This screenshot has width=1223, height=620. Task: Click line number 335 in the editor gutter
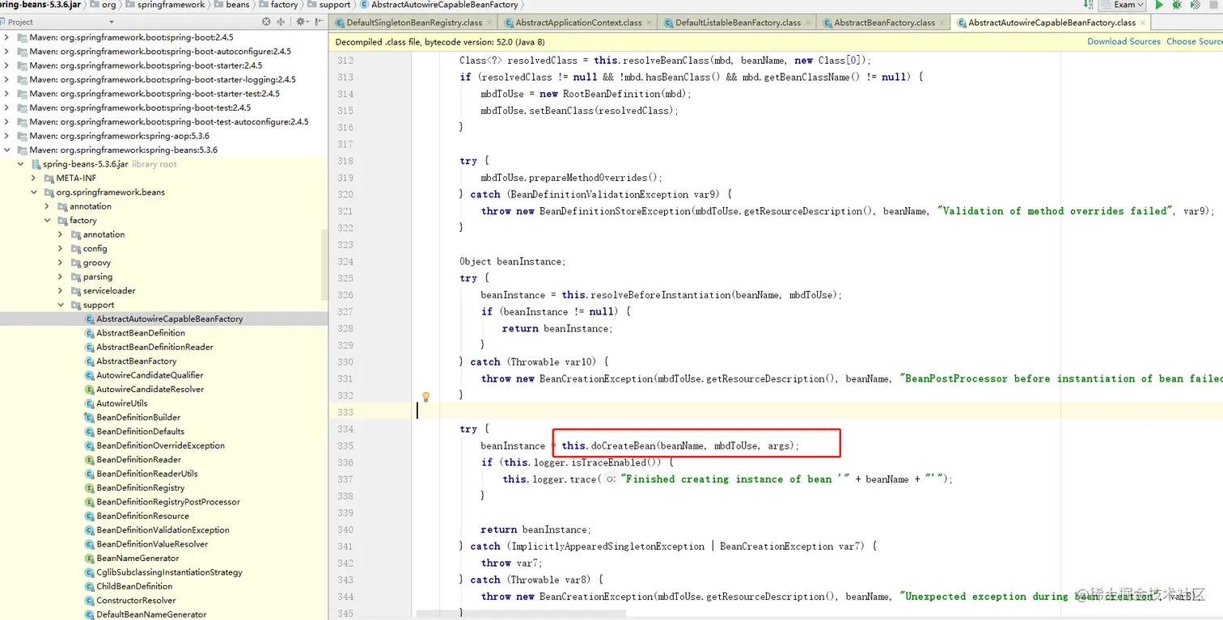pos(345,445)
